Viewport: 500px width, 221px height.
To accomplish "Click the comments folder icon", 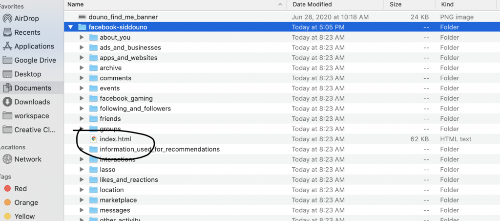I will point(93,78).
